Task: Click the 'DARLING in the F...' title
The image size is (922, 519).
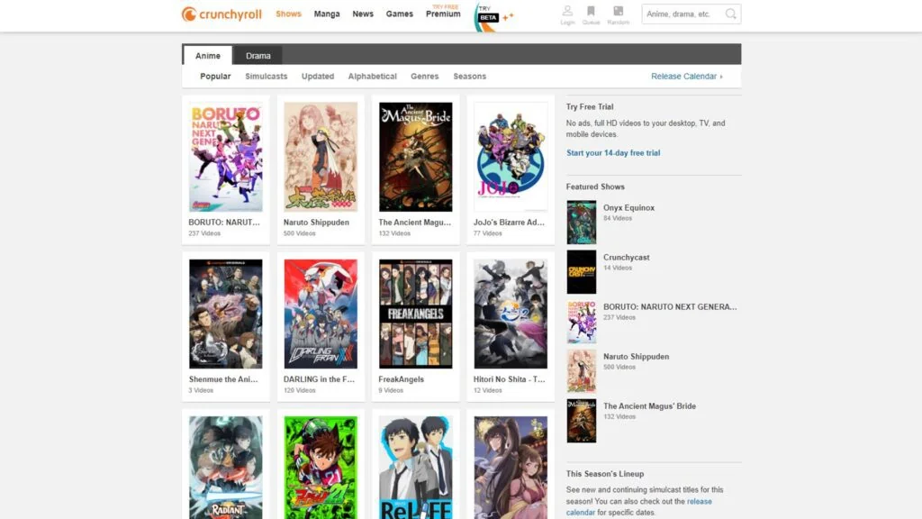Action: [320, 379]
